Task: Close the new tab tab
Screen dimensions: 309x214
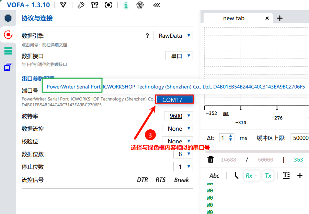Action: point(267,18)
